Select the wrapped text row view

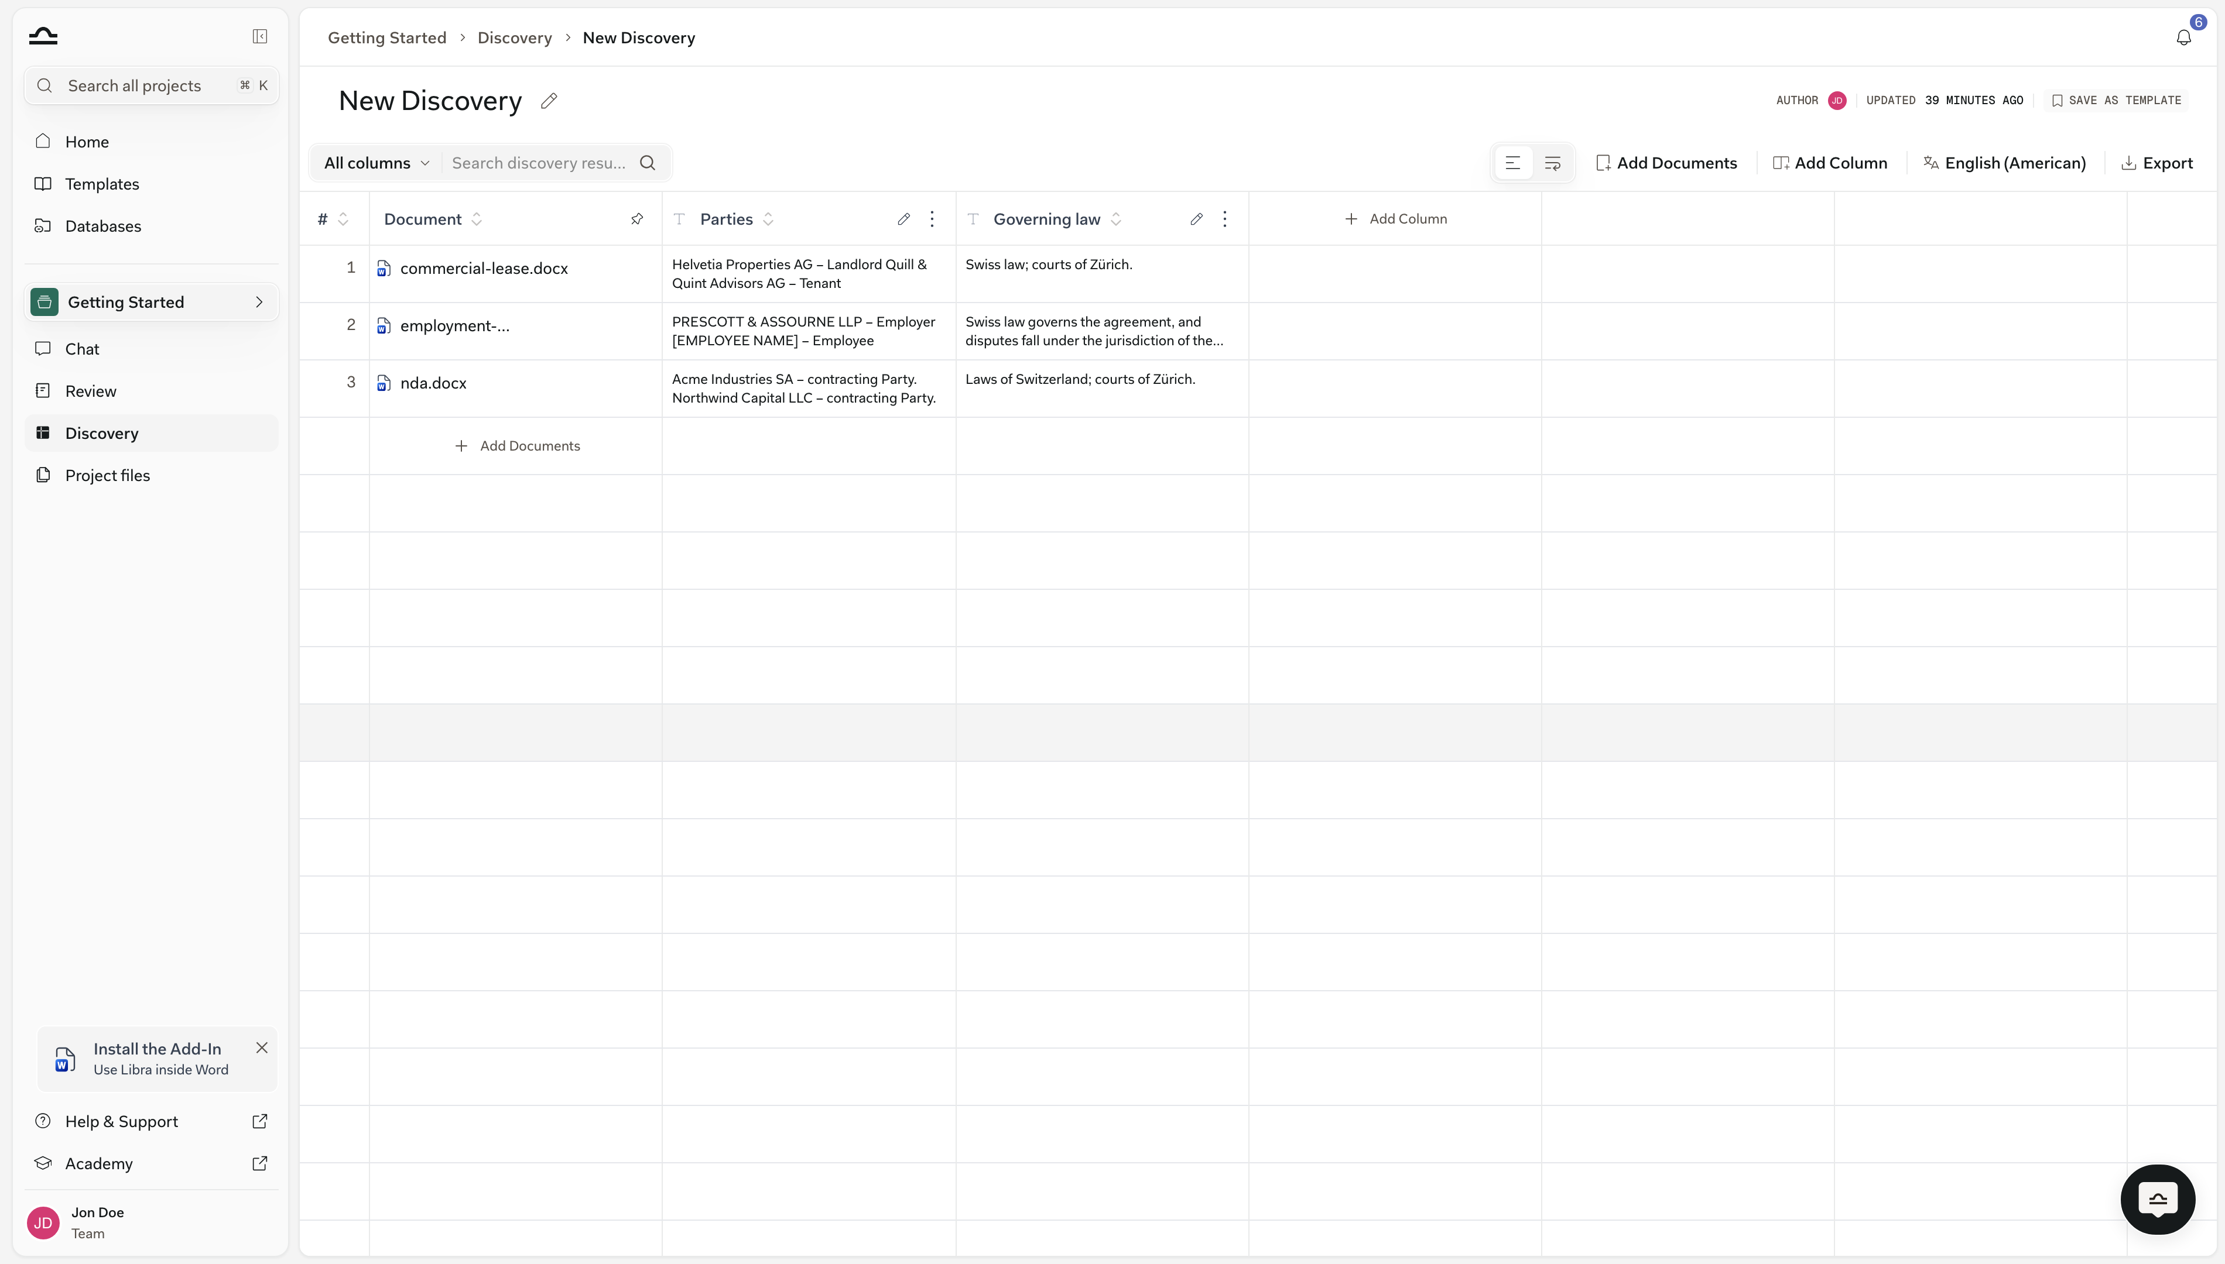(x=1553, y=163)
